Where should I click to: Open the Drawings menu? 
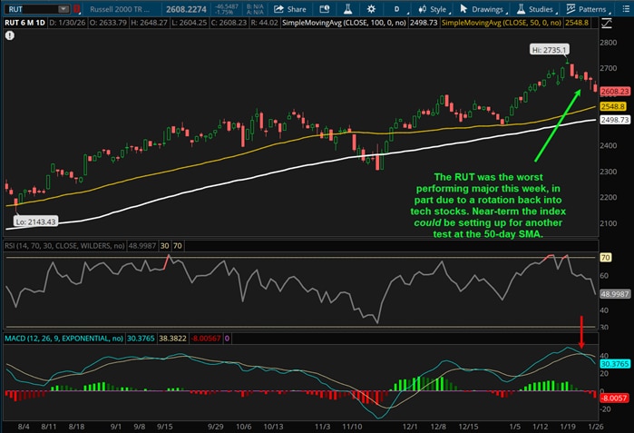(x=483, y=9)
